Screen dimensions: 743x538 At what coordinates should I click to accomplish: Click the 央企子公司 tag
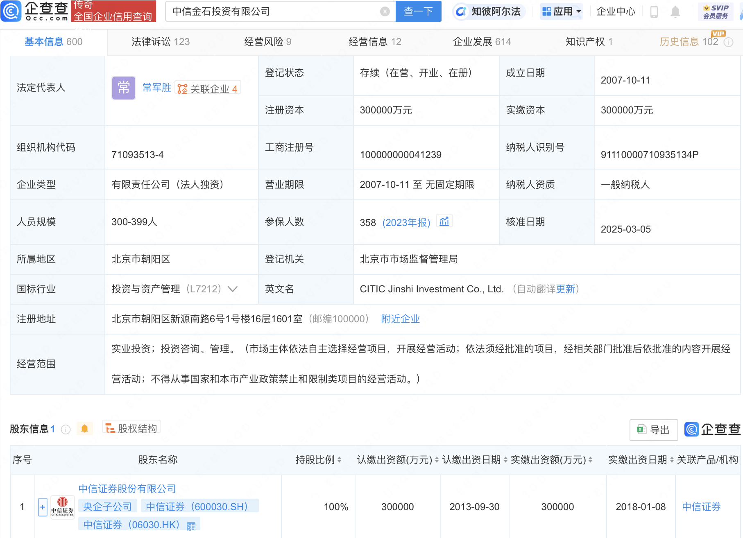coord(107,507)
